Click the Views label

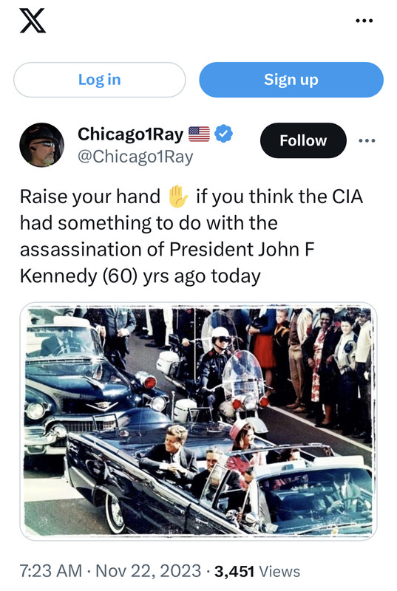coord(279,571)
